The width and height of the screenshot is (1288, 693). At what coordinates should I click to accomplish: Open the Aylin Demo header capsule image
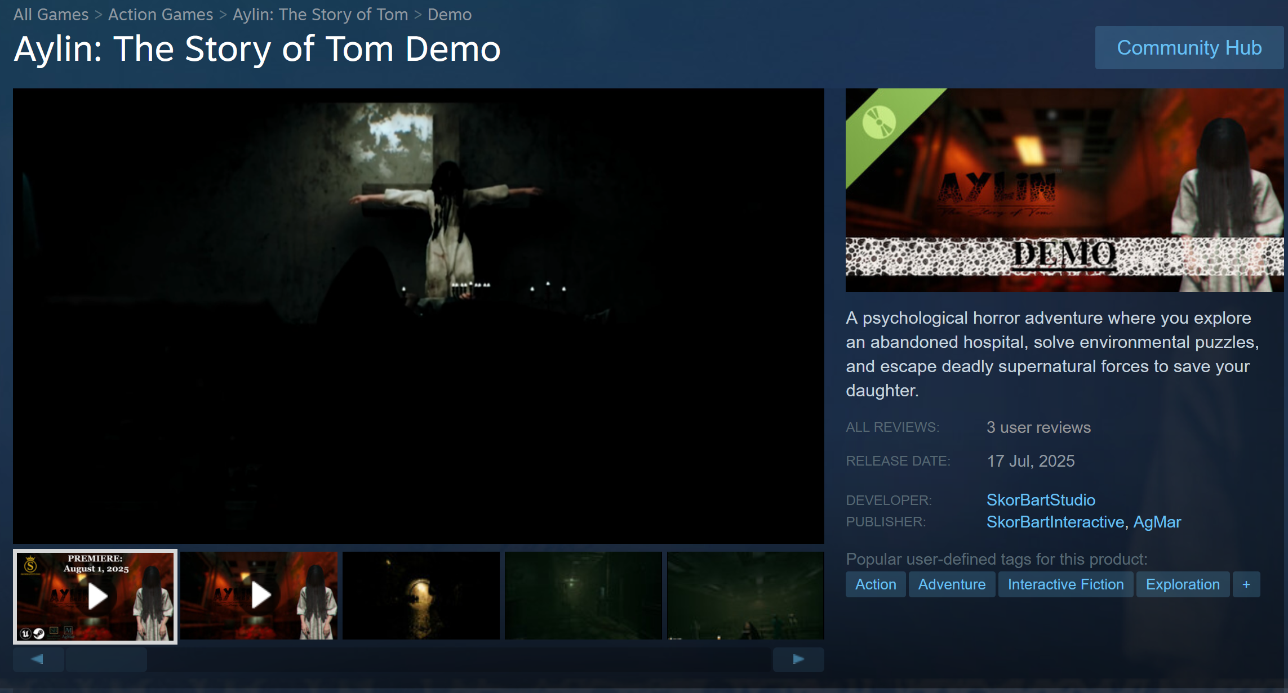coord(1065,190)
